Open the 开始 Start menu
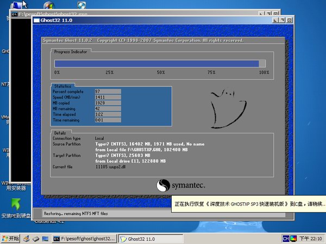 click(10, 239)
